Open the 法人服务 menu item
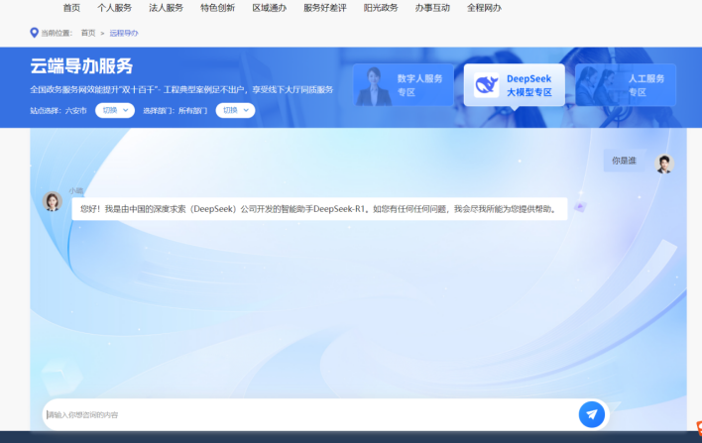702x443 pixels. [x=167, y=8]
